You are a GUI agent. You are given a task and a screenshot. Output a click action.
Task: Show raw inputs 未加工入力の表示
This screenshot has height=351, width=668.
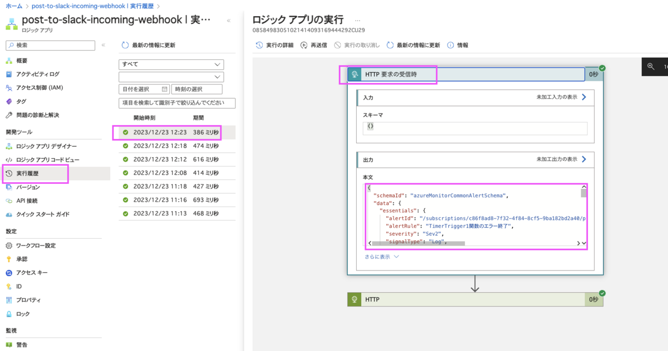[x=561, y=97]
